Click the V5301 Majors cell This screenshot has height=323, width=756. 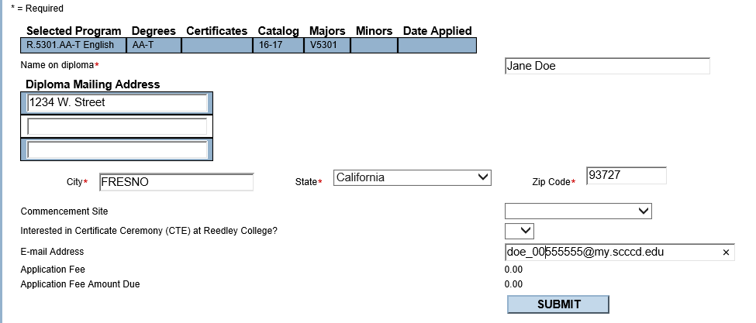[x=327, y=45]
